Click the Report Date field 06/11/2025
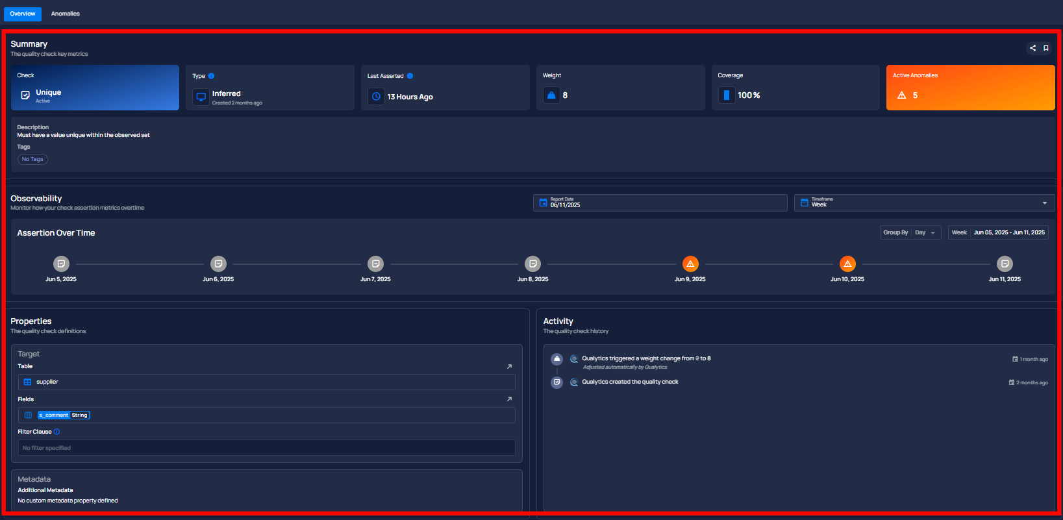The height and width of the screenshot is (520, 1063). (660, 203)
